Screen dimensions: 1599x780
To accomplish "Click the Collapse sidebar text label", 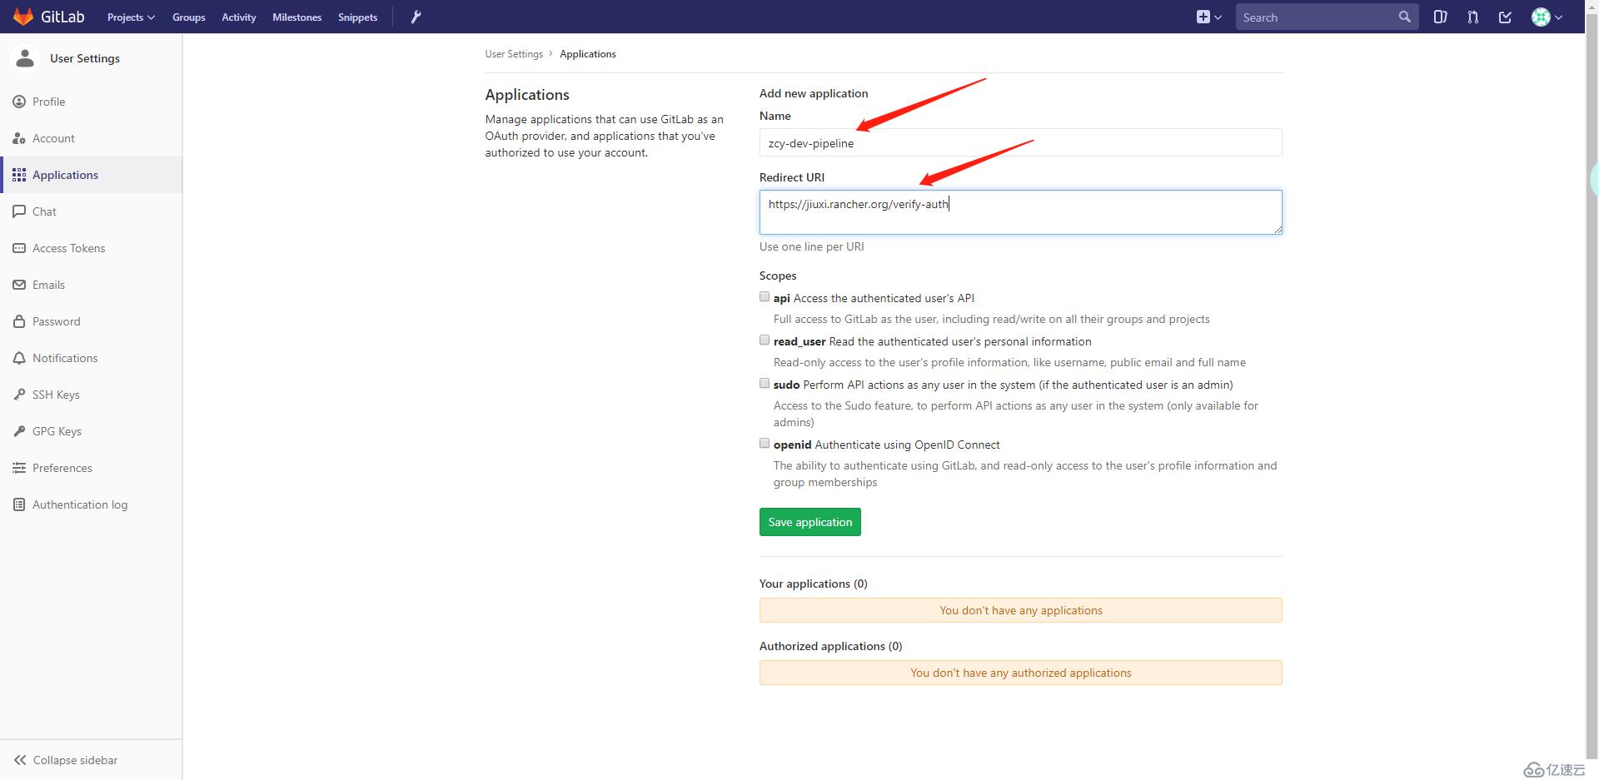I will [75, 760].
